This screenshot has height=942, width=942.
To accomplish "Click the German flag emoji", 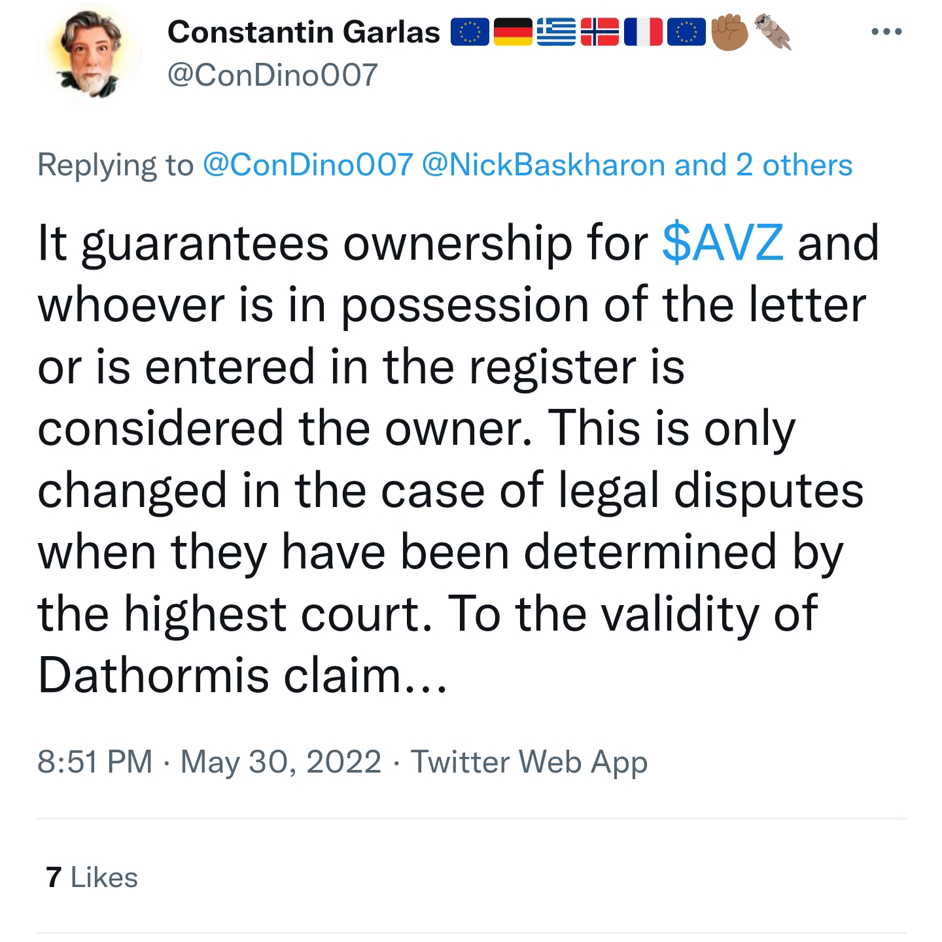I will click(x=513, y=32).
